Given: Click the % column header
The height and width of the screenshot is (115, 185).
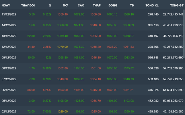Looking at the screenshot, I should [x=50, y=5].
